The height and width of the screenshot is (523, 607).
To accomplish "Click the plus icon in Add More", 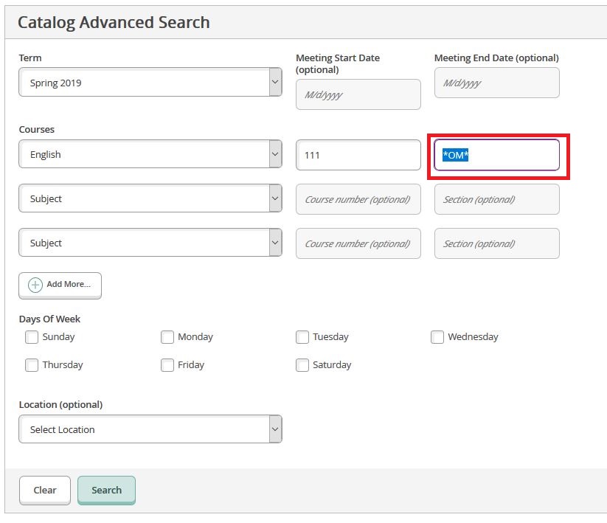I will tap(35, 285).
